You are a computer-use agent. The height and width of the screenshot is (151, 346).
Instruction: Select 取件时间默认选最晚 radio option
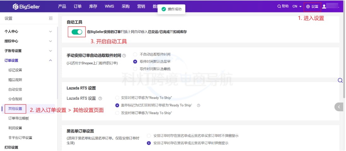[x=135, y=69]
